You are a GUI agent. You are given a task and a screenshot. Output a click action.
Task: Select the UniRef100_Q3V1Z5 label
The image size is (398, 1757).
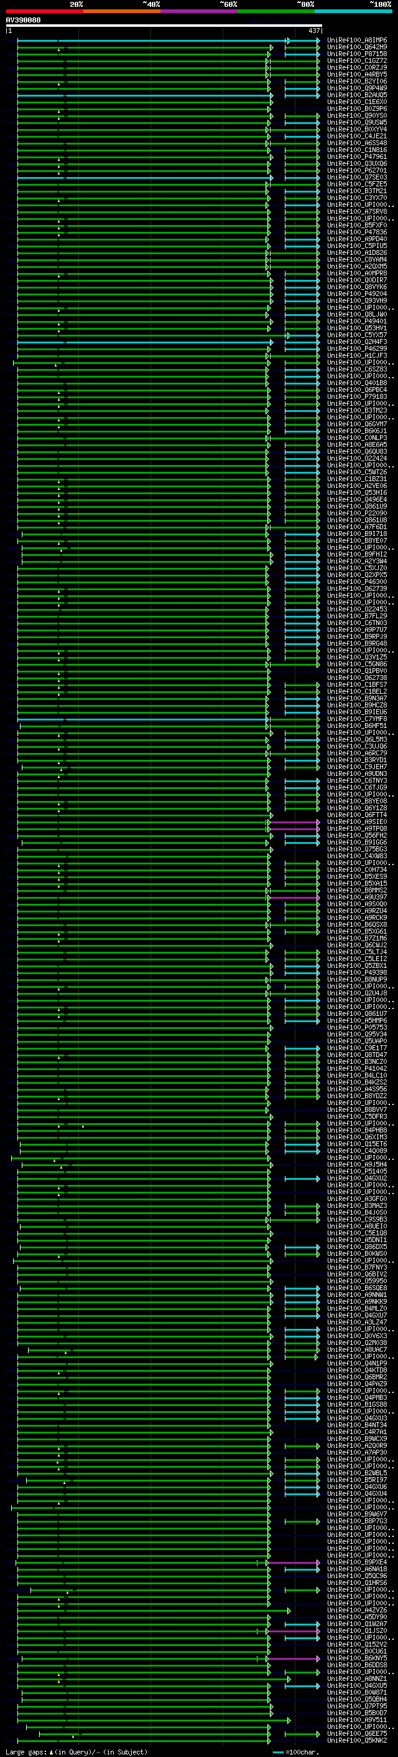(x=357, y=657)
